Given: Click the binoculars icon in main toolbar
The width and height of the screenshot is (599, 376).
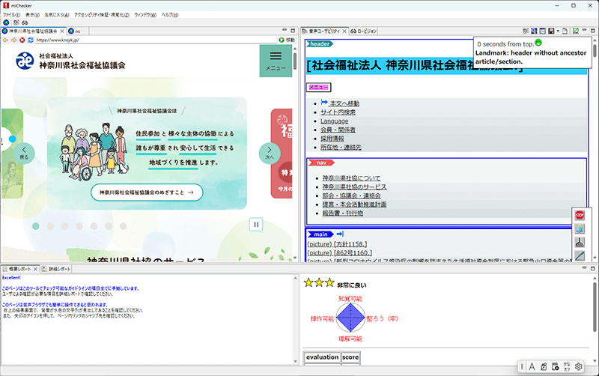Looking at the screenshot, I should point(25,22).
